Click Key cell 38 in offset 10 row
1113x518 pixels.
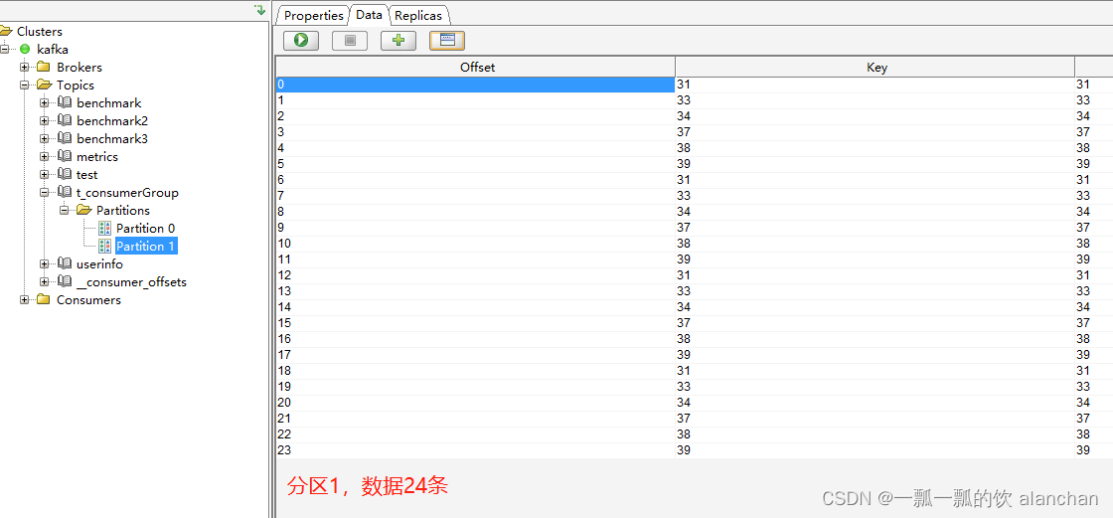pos(875,243)
